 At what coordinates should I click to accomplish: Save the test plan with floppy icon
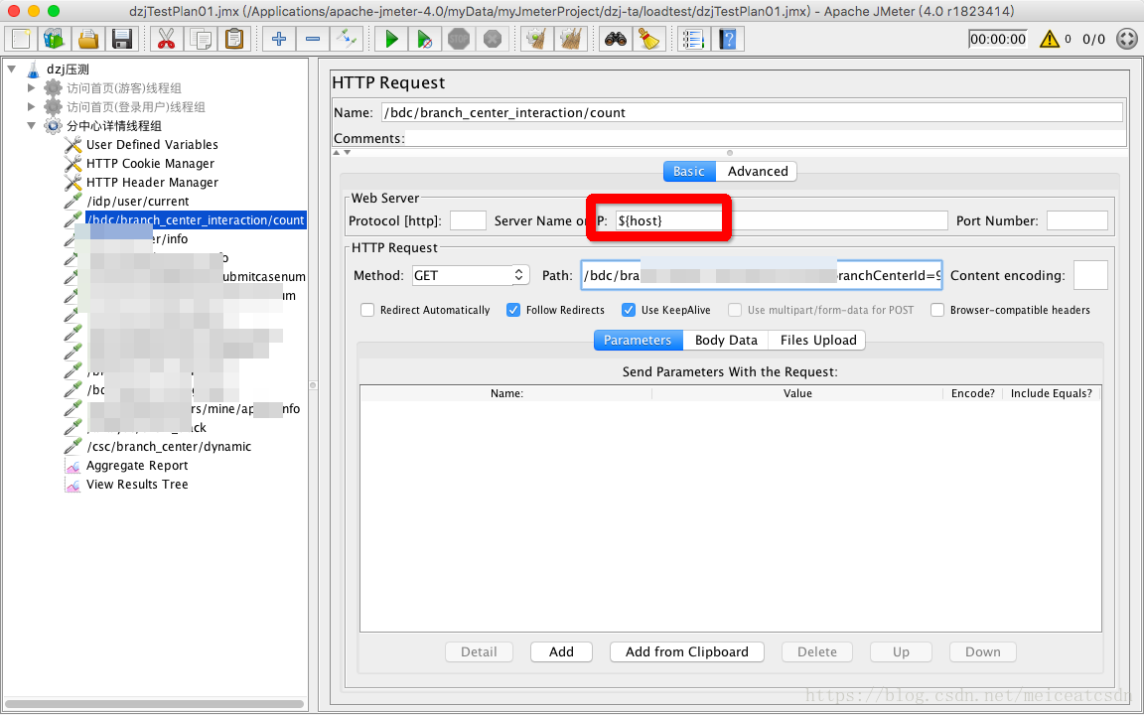point(122,39)
